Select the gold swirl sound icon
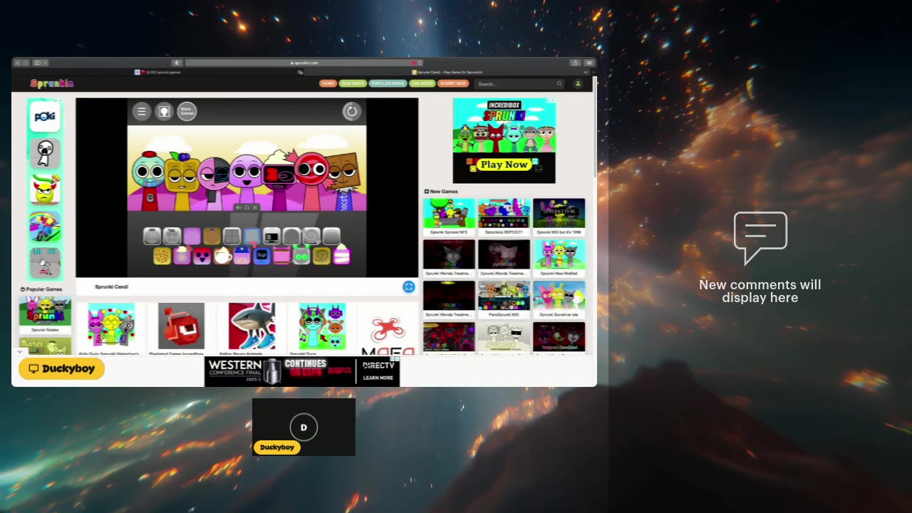Viewport: 912px width, 513px height. (x=321, y=256)
